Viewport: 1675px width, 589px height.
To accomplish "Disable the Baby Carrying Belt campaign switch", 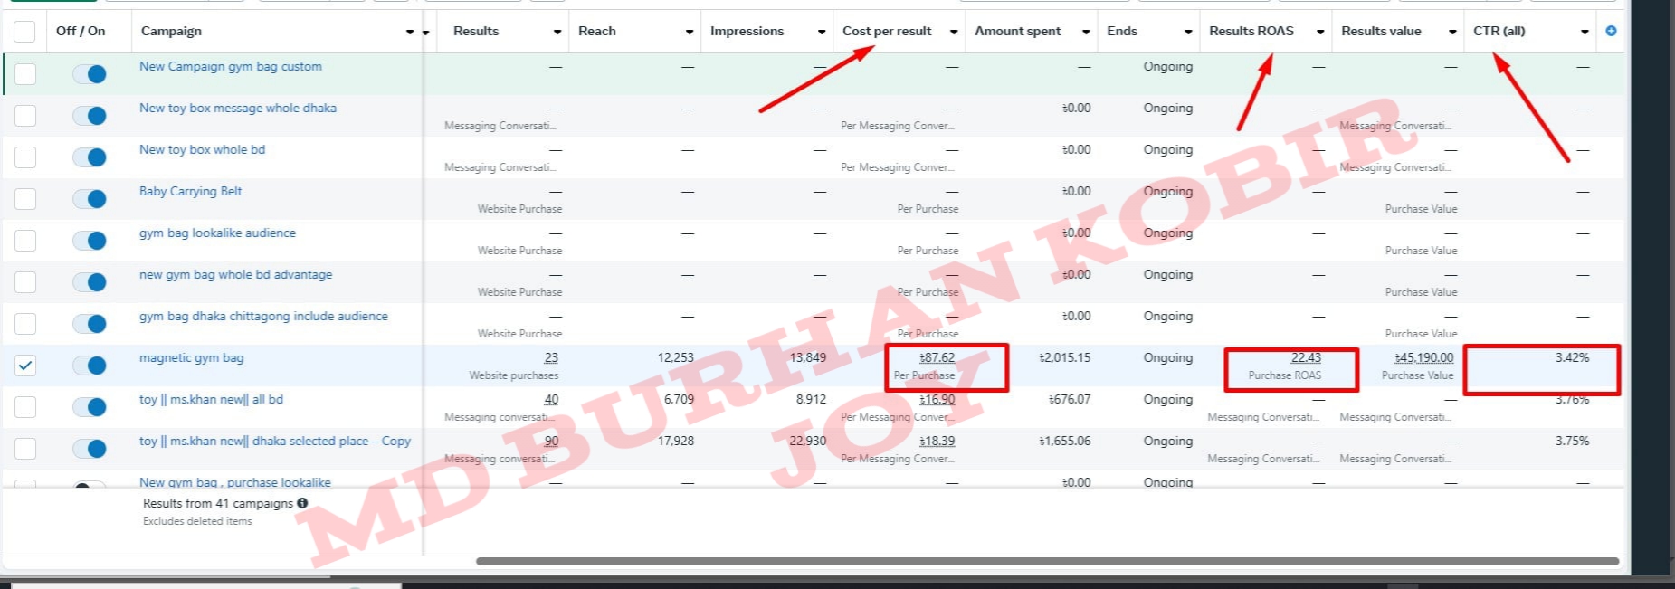I will [90, 199].
